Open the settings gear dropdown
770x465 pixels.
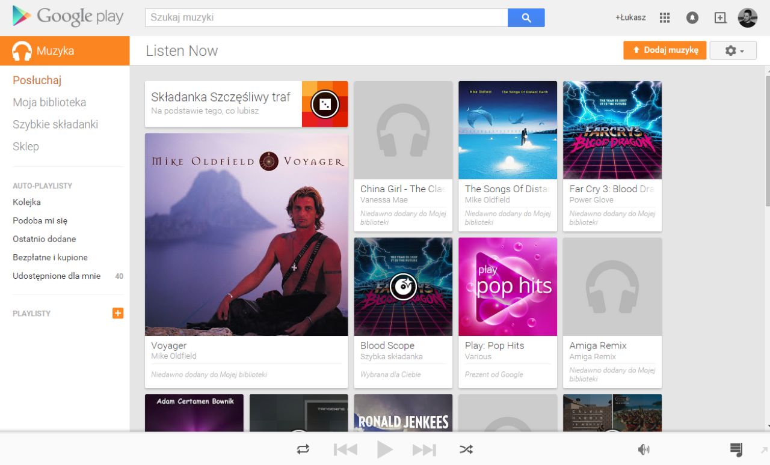(733, 50)
